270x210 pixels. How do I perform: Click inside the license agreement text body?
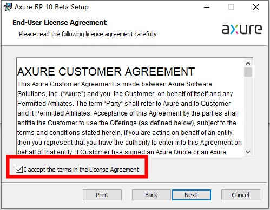pos(130,118)
